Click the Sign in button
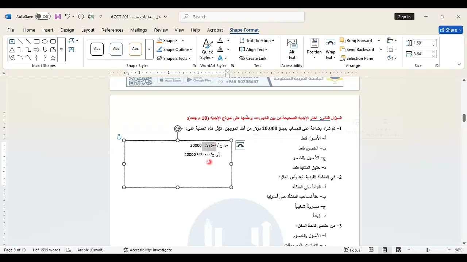The image size is (467, 262). click(404, 17)
